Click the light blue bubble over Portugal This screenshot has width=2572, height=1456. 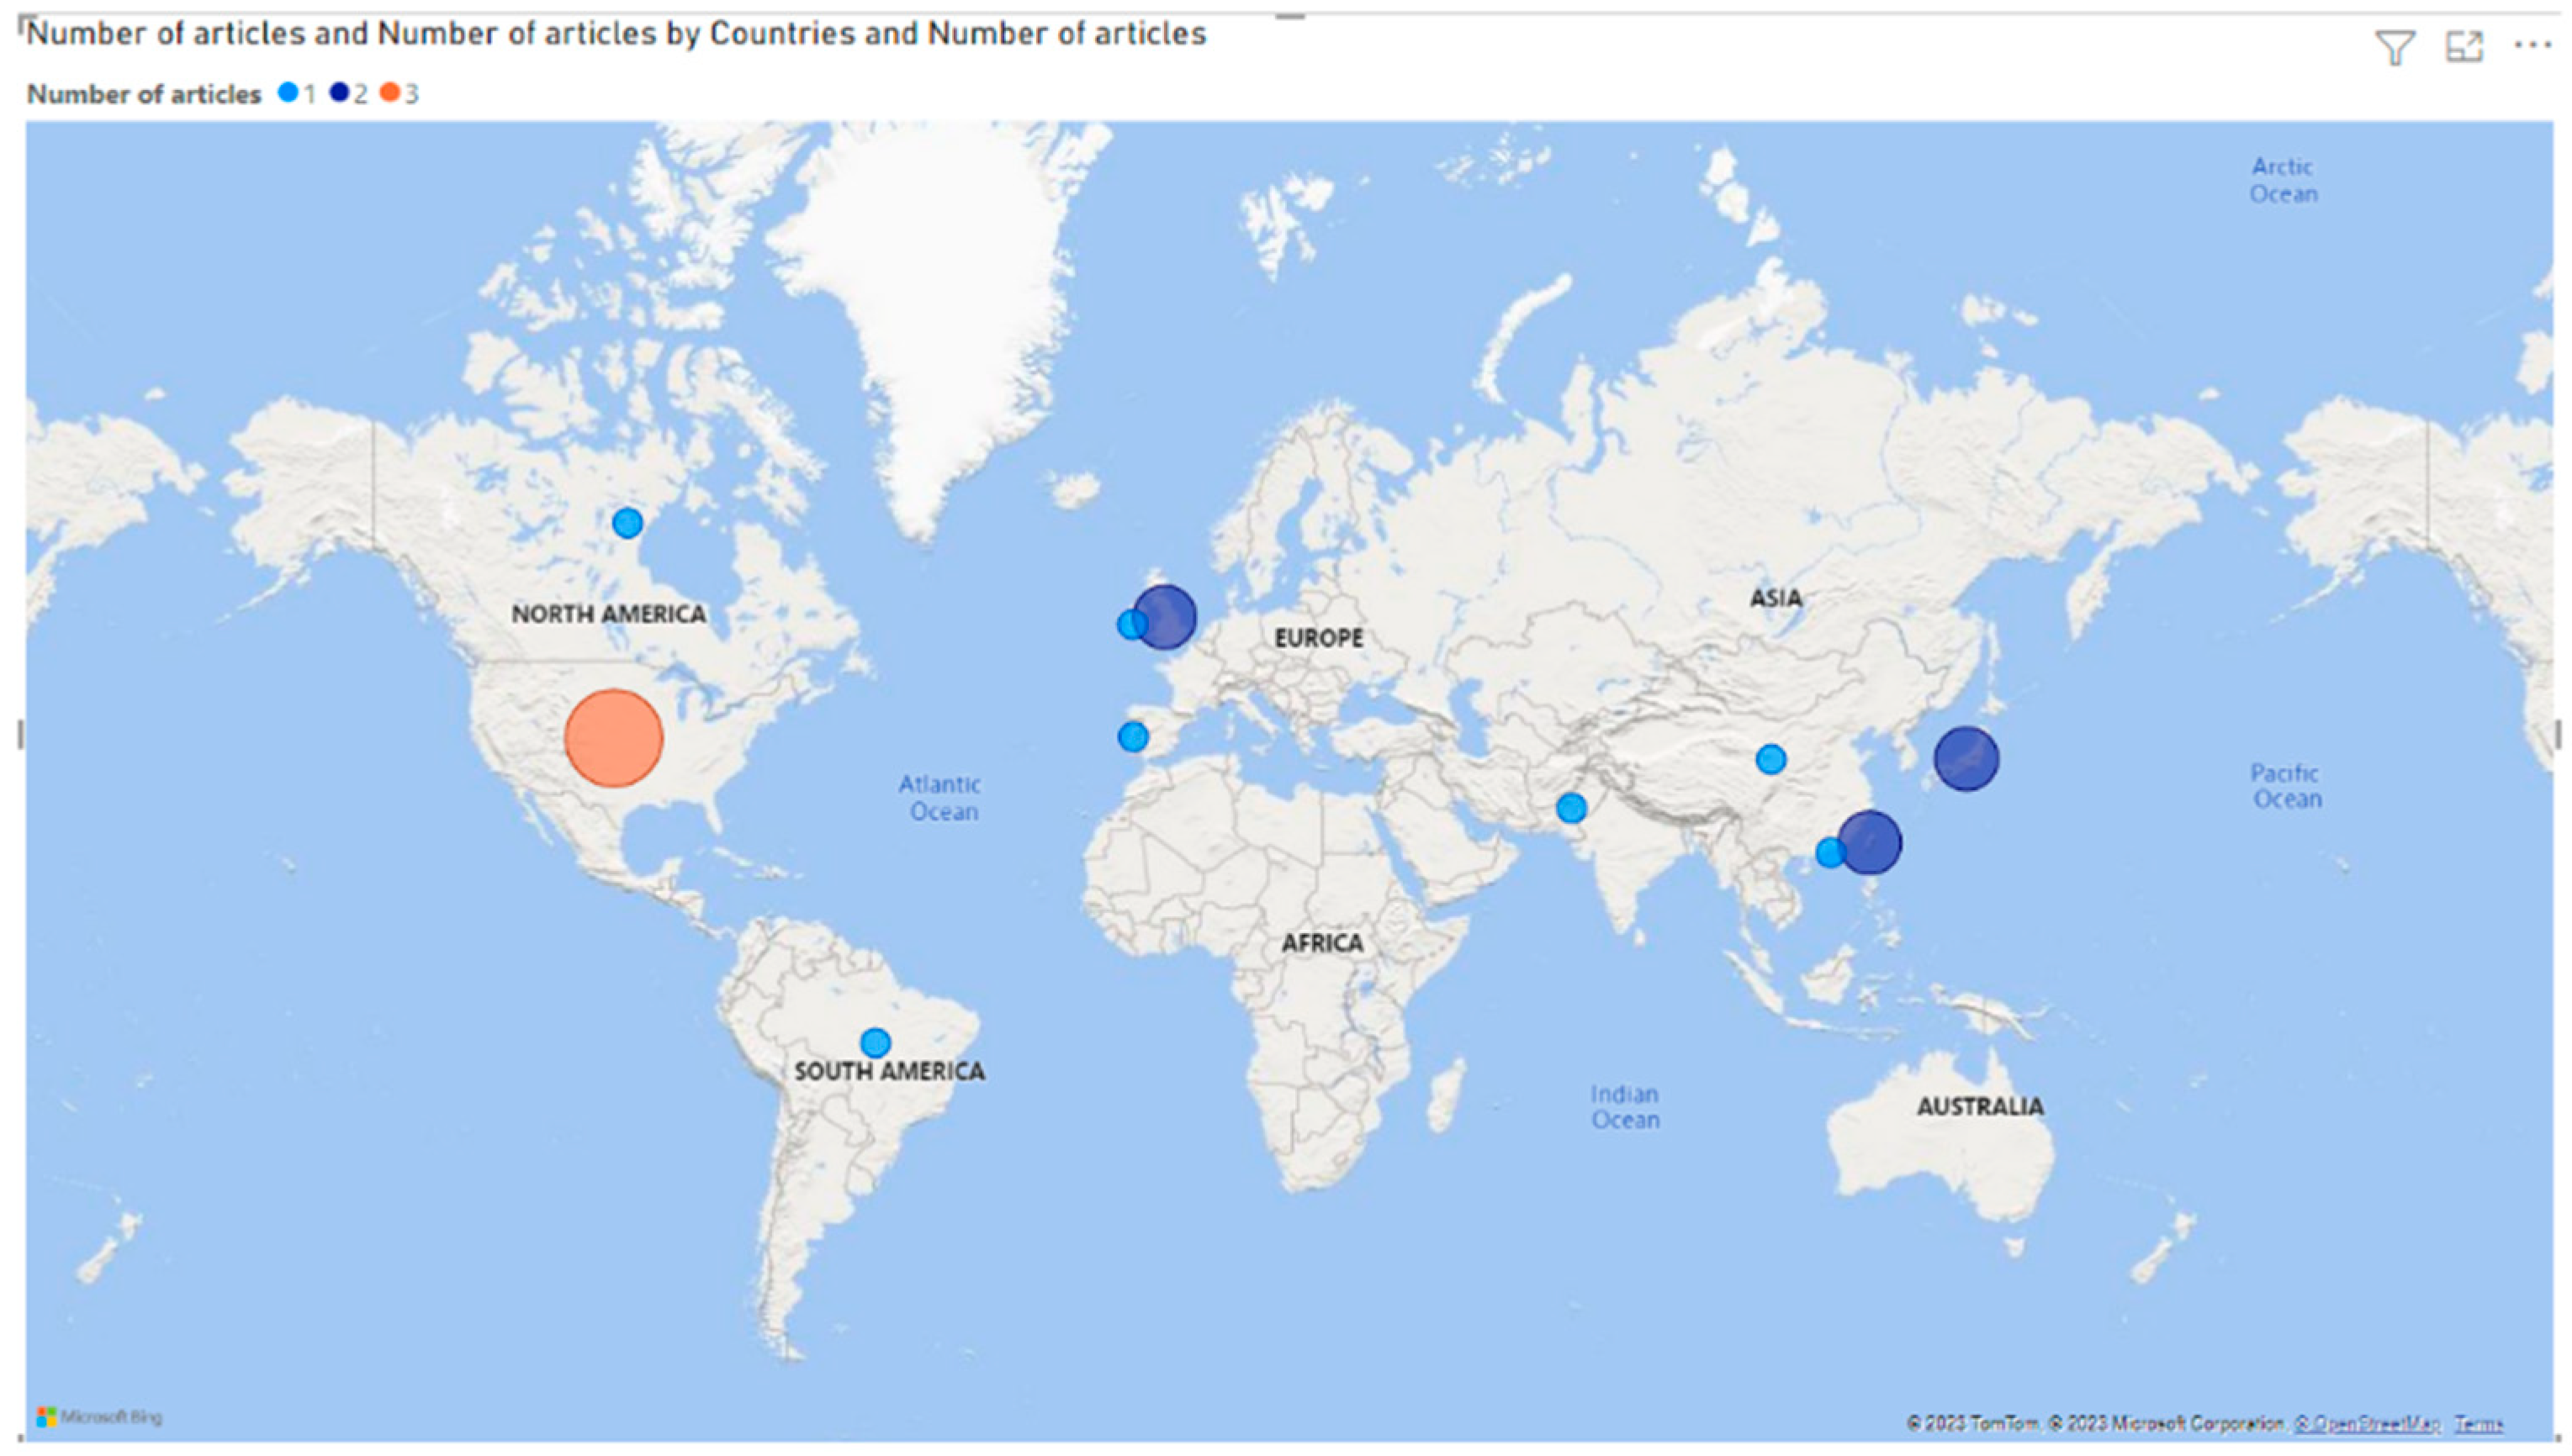[1132, 737]
